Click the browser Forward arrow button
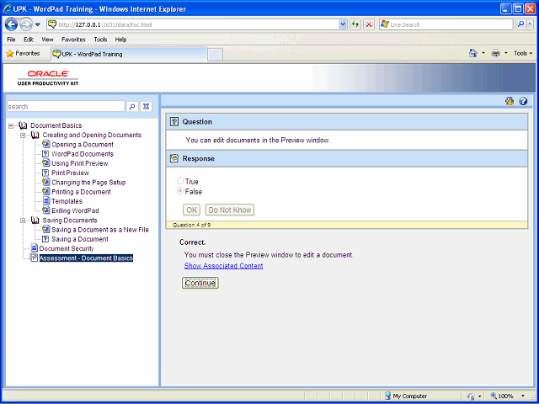 click(26, 24)
